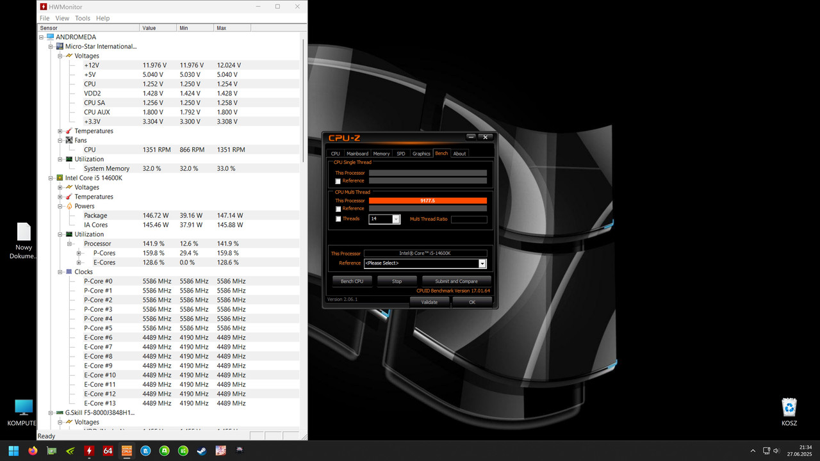820x461 pixels.
Task: Expand Voltages under Intel Core i5 14600K
Action: [x=60, y=188]
